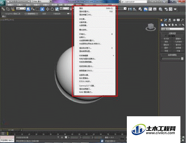Open the reference coordinate 视图 dropdown

point(64,9)
